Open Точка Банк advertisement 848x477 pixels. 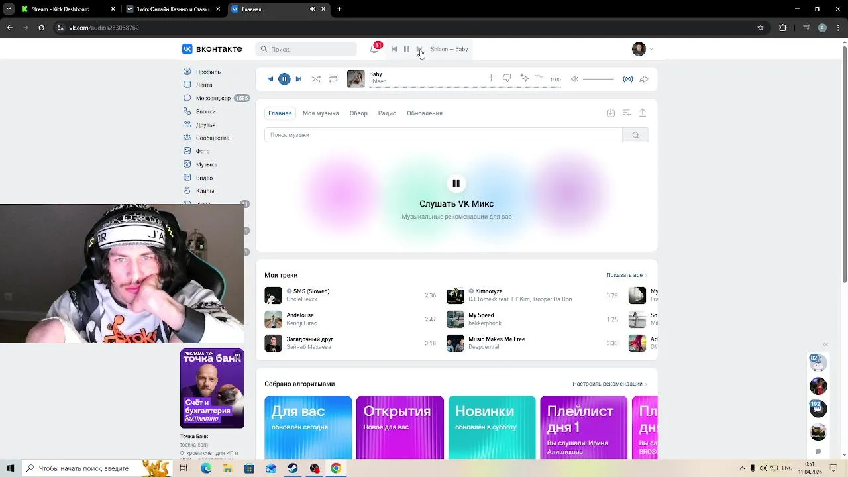tap(212, 389)
